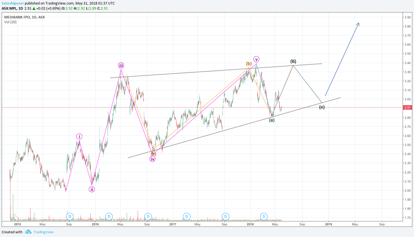
Task: Click the Created with caption text
Action: click(12, 232)
